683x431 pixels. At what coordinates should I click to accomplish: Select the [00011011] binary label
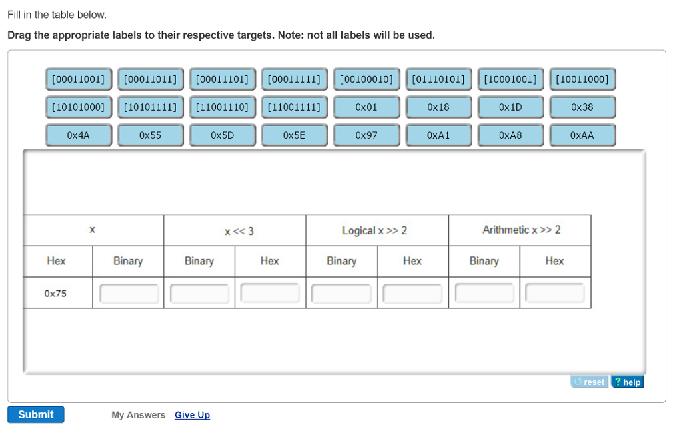[150, 79]
